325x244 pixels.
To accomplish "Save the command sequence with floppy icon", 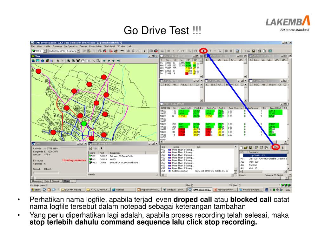I will point(251,147).
